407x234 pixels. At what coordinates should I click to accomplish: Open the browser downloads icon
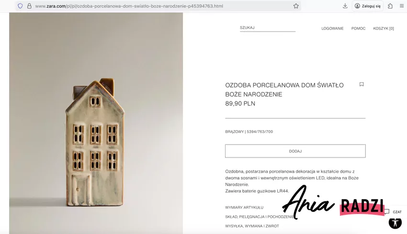tap(345, 6)
